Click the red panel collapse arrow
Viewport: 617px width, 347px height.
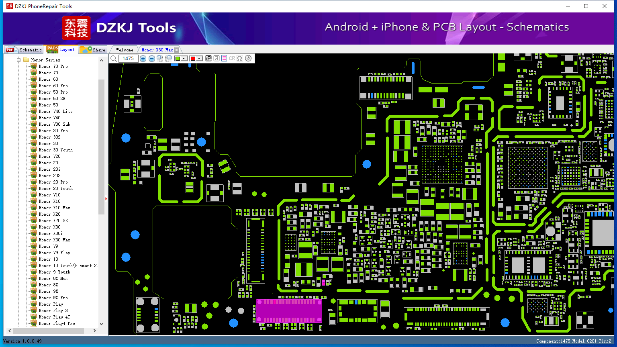tap(106, 198)
